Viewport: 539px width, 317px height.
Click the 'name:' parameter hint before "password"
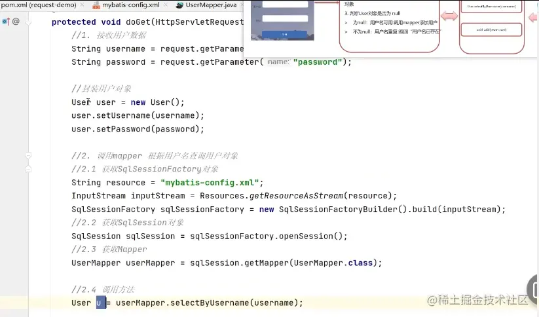click(x=278, y=62)
